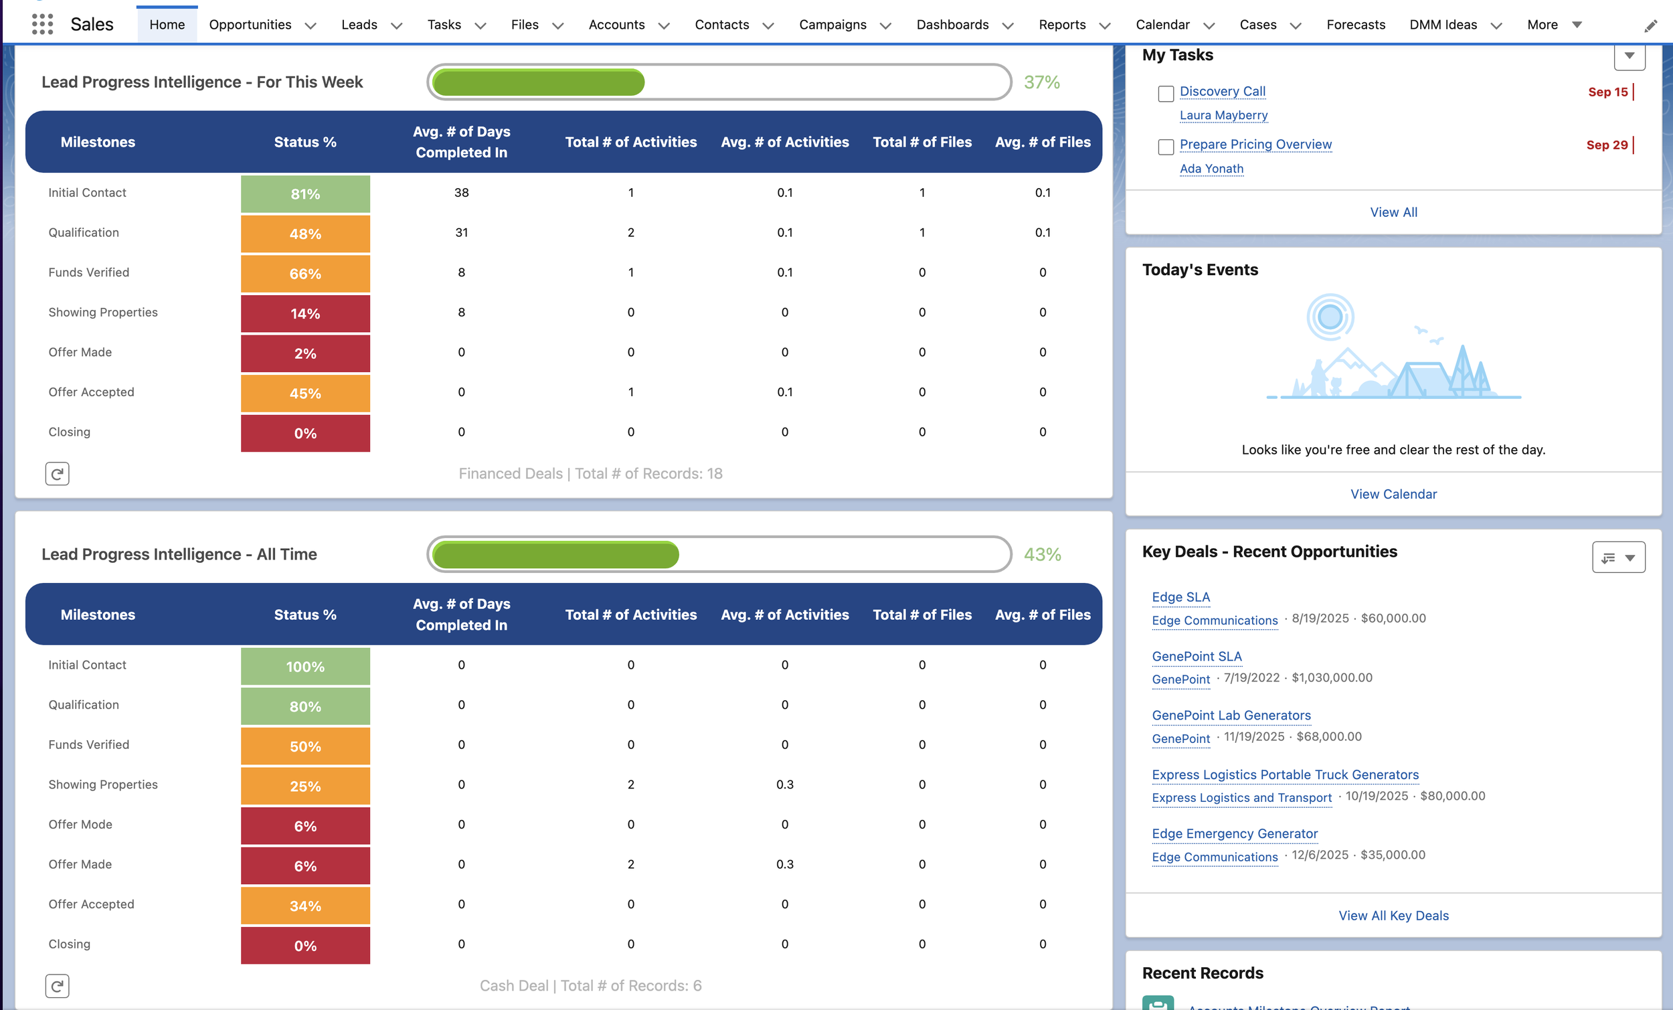1673x1010 pixels.
Task: Open the My Tasks filter arrow button
Action: coord(1629,56)
